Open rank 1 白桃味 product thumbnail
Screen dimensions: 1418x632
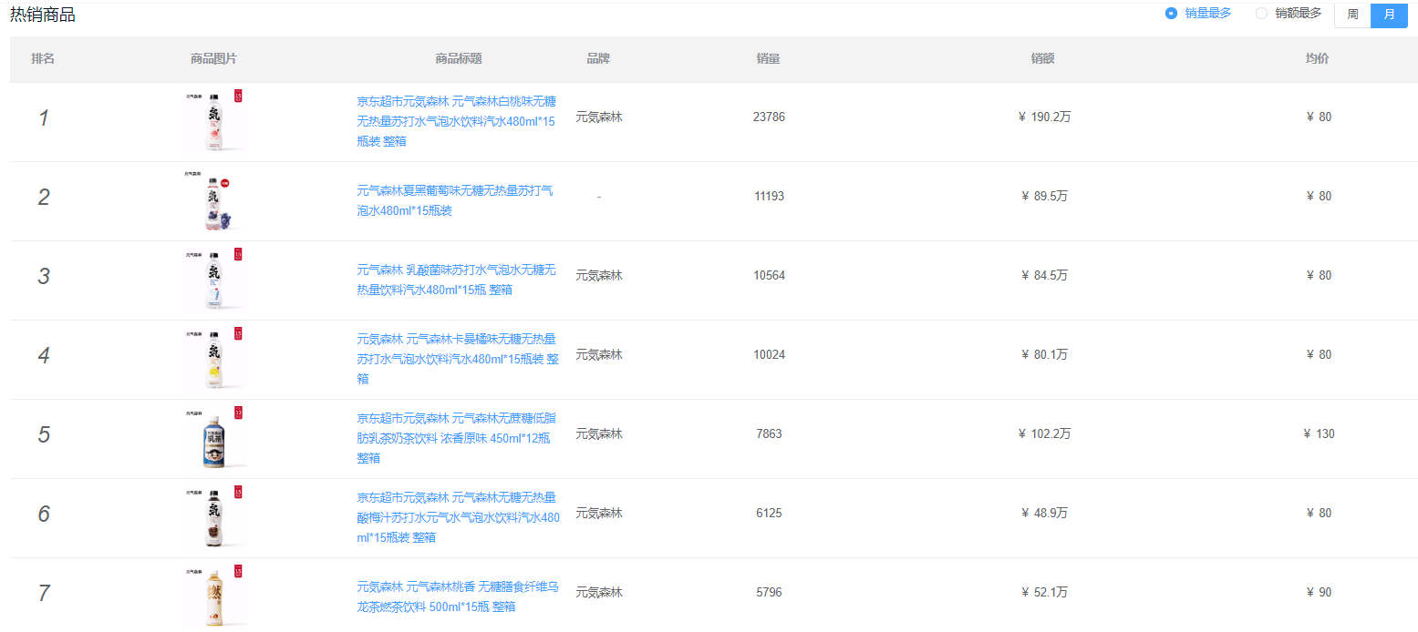click(x=214, y=120)
